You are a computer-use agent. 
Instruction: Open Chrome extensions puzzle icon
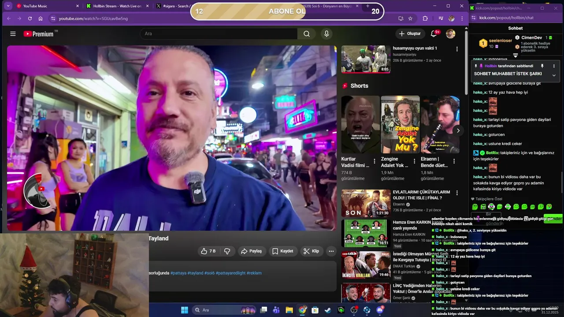[x=425, y=18]
